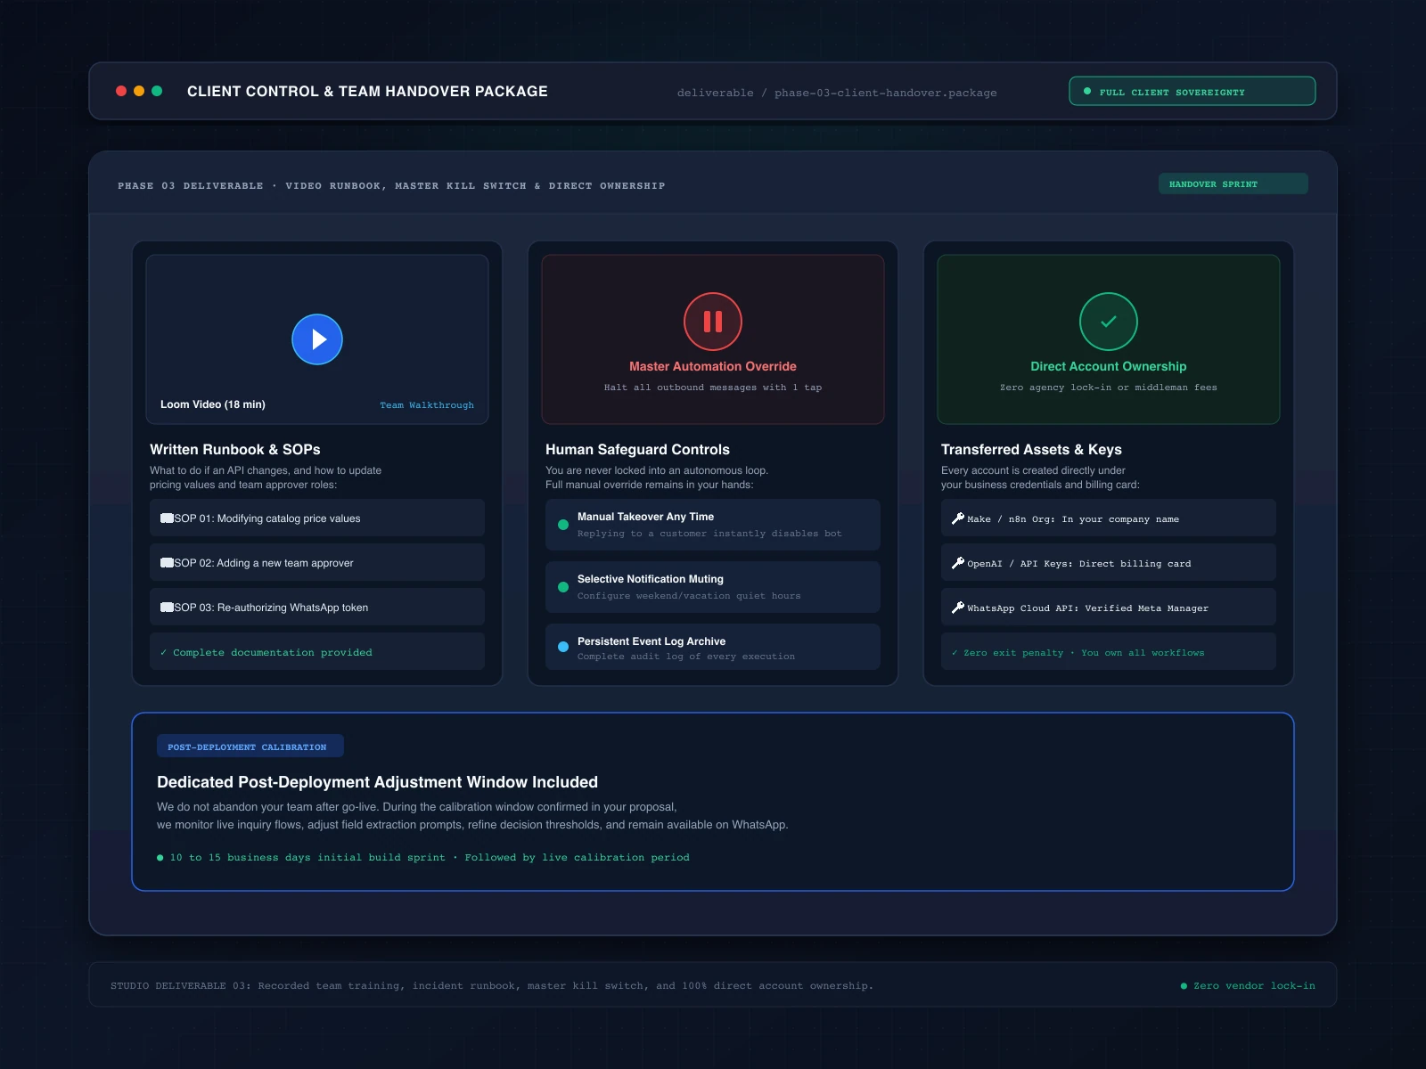Click the Handover Sprint tag
Image resolution: width=1426 pixels, height=1069 pixels.
(x=1233, y=184)
